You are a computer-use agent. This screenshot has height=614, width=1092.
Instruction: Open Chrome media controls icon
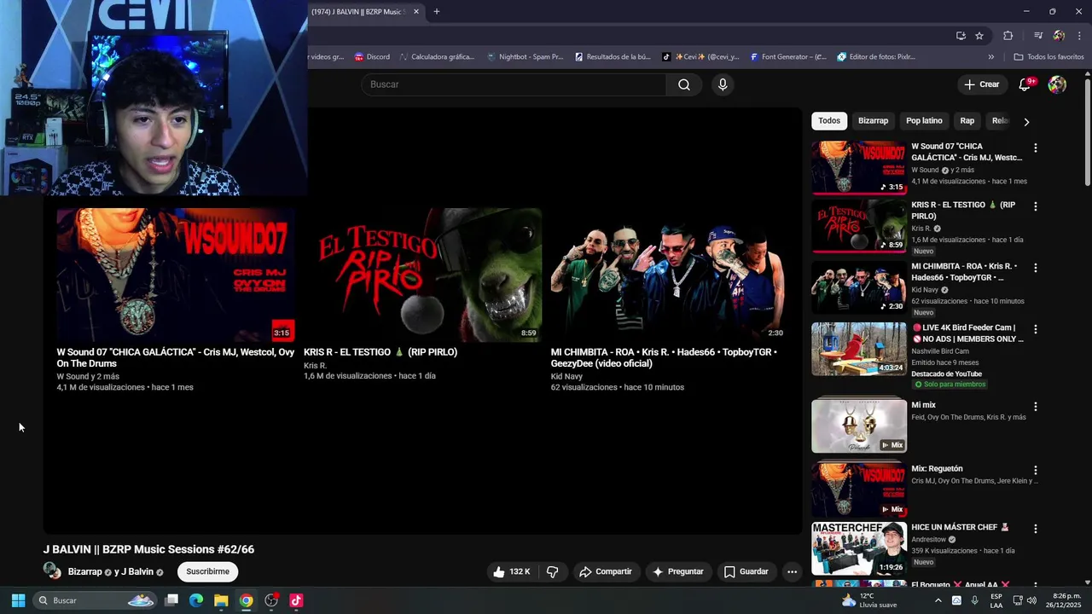1037,36
